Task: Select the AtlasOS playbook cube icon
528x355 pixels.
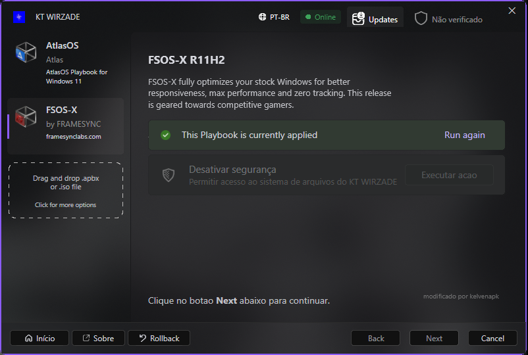Action: click(x=26, y=53)
